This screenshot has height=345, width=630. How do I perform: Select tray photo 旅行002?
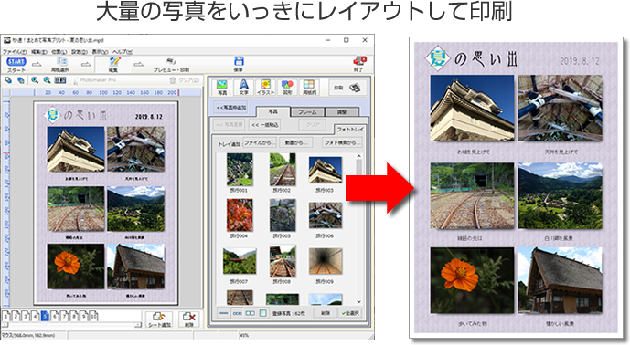pos(283,169)
